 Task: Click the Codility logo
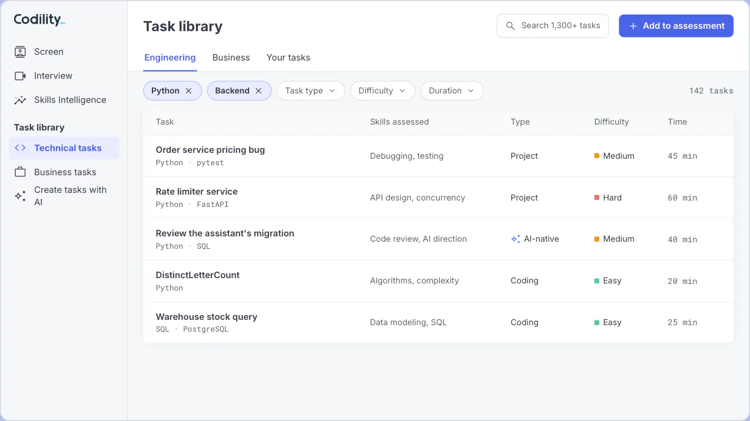(39, 19)
